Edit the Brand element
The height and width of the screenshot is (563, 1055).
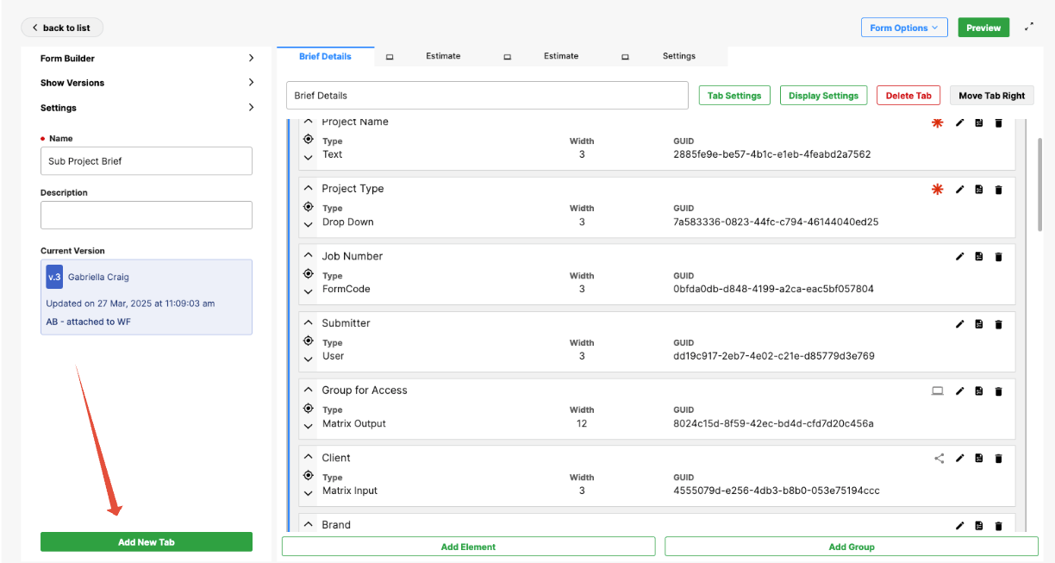959,526
